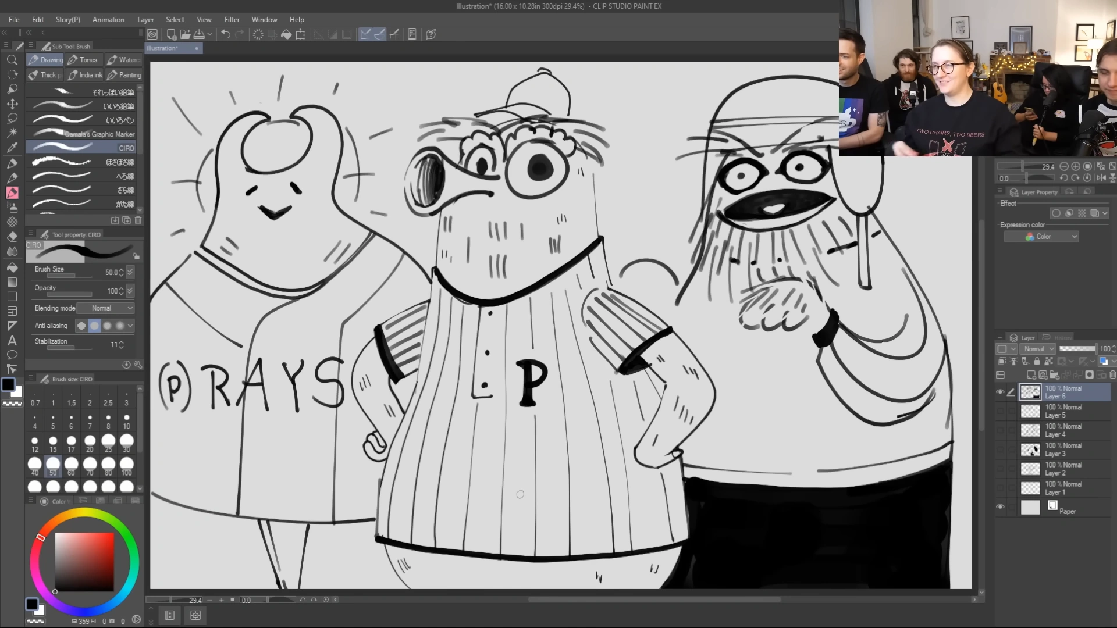Hide Layer 6 with its eye icon

tap(1000, 392)
